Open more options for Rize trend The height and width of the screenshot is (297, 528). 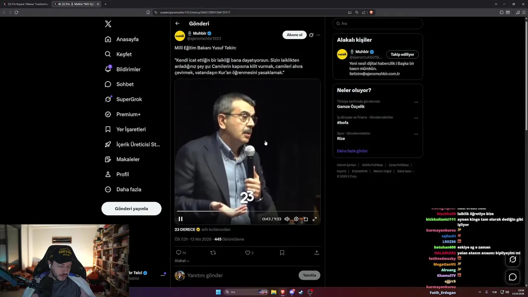416,134
